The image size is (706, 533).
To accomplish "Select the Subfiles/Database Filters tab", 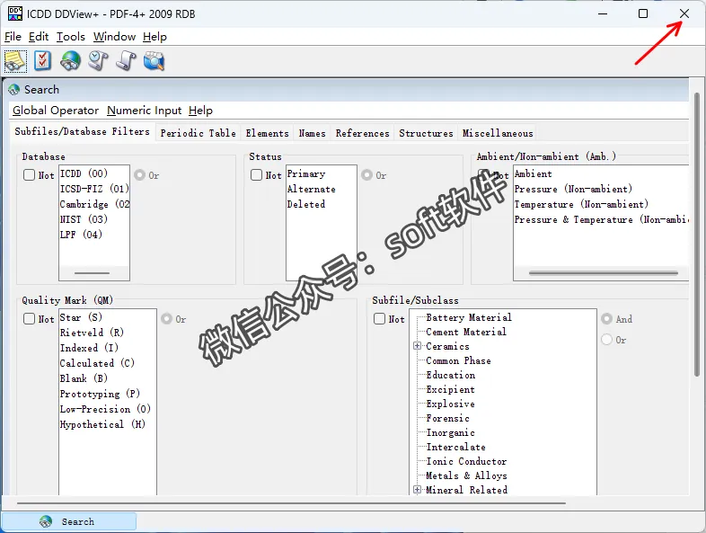I will click(x=82, y=131).
